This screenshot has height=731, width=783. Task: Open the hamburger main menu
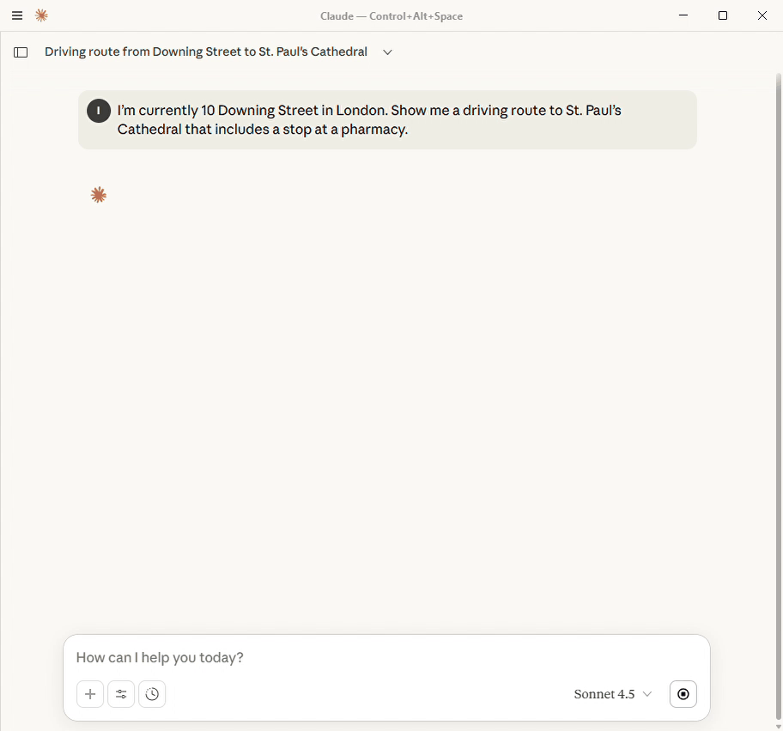(x=17, y=15)
